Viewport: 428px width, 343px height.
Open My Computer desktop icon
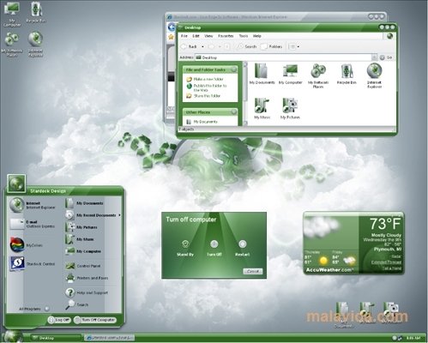coord(12,14)
